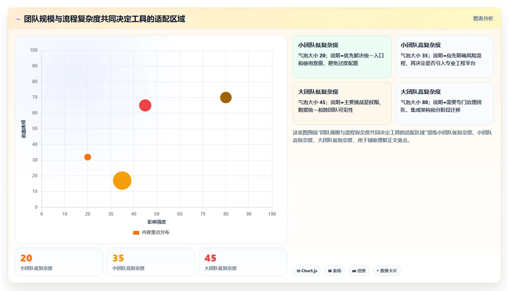The image size is (509, 291).
Task: Open the 小团队低复杂度 description card
Action: [342, 57]
